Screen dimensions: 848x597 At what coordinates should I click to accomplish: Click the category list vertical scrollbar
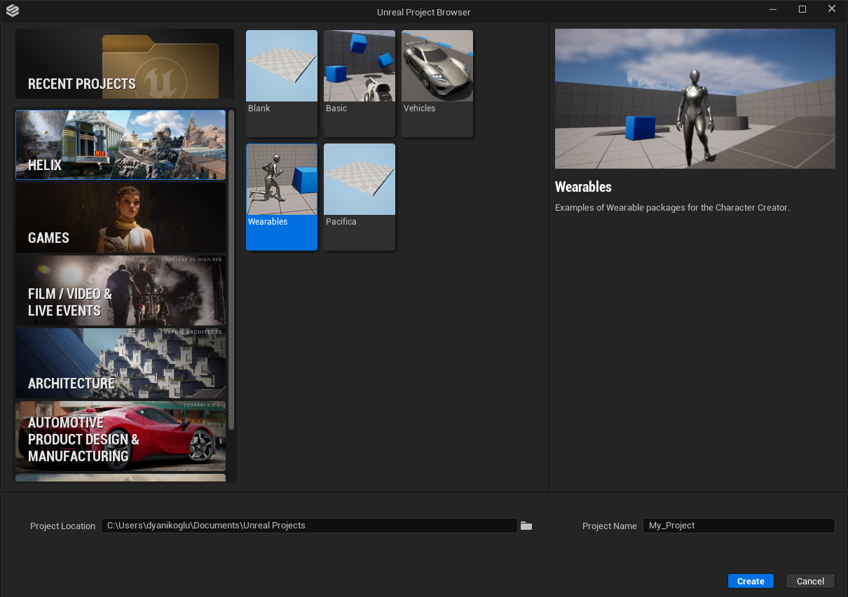[231, 269]
